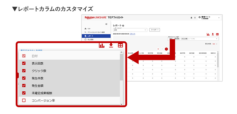This screenshot has width=237, height=114.
Task: Collapse sidebar with double chevron icon
Action: coord(106,24)
